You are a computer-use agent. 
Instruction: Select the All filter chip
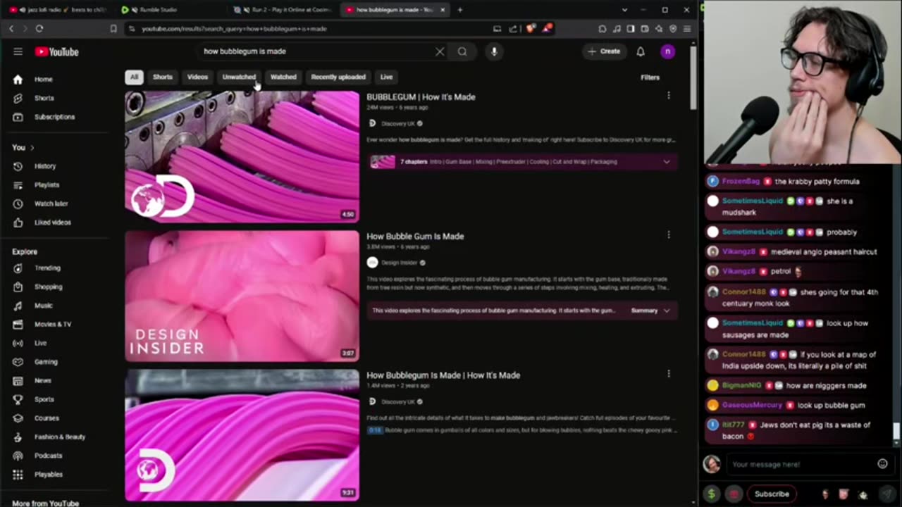point(134,77)
